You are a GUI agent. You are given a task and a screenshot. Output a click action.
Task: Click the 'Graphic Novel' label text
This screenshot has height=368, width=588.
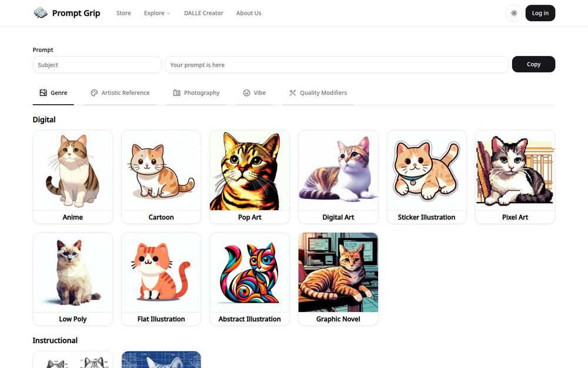click(x=338, y=319)
